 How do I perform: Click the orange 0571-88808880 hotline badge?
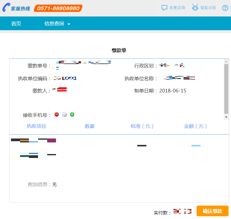pyautogui.click(x=58, y=8)
